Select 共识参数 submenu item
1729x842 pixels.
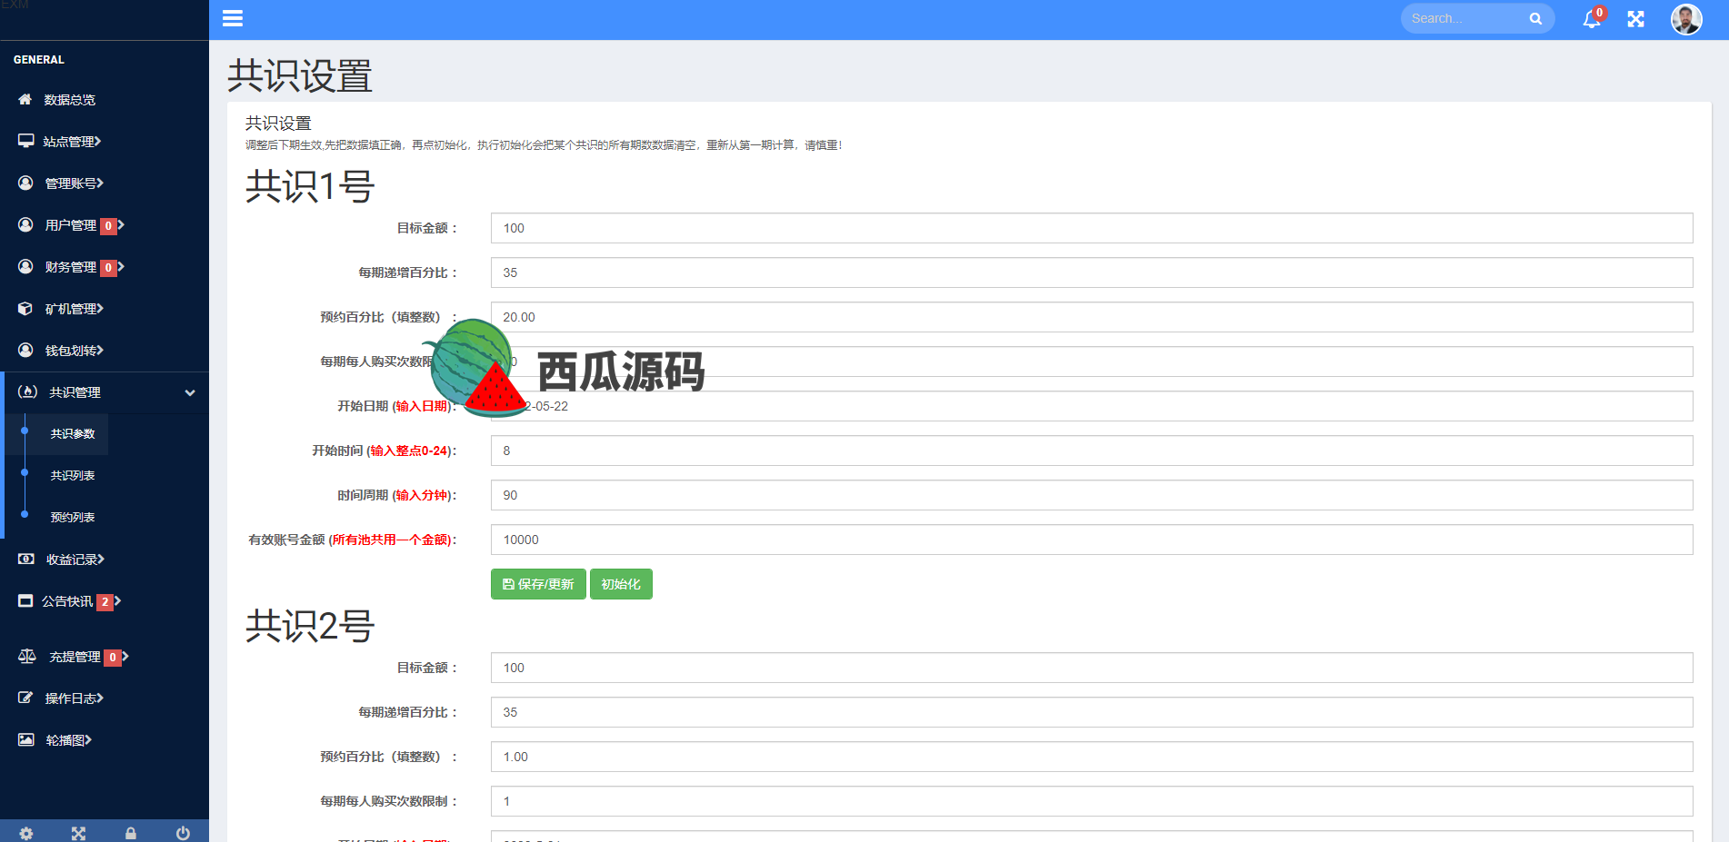73,434
